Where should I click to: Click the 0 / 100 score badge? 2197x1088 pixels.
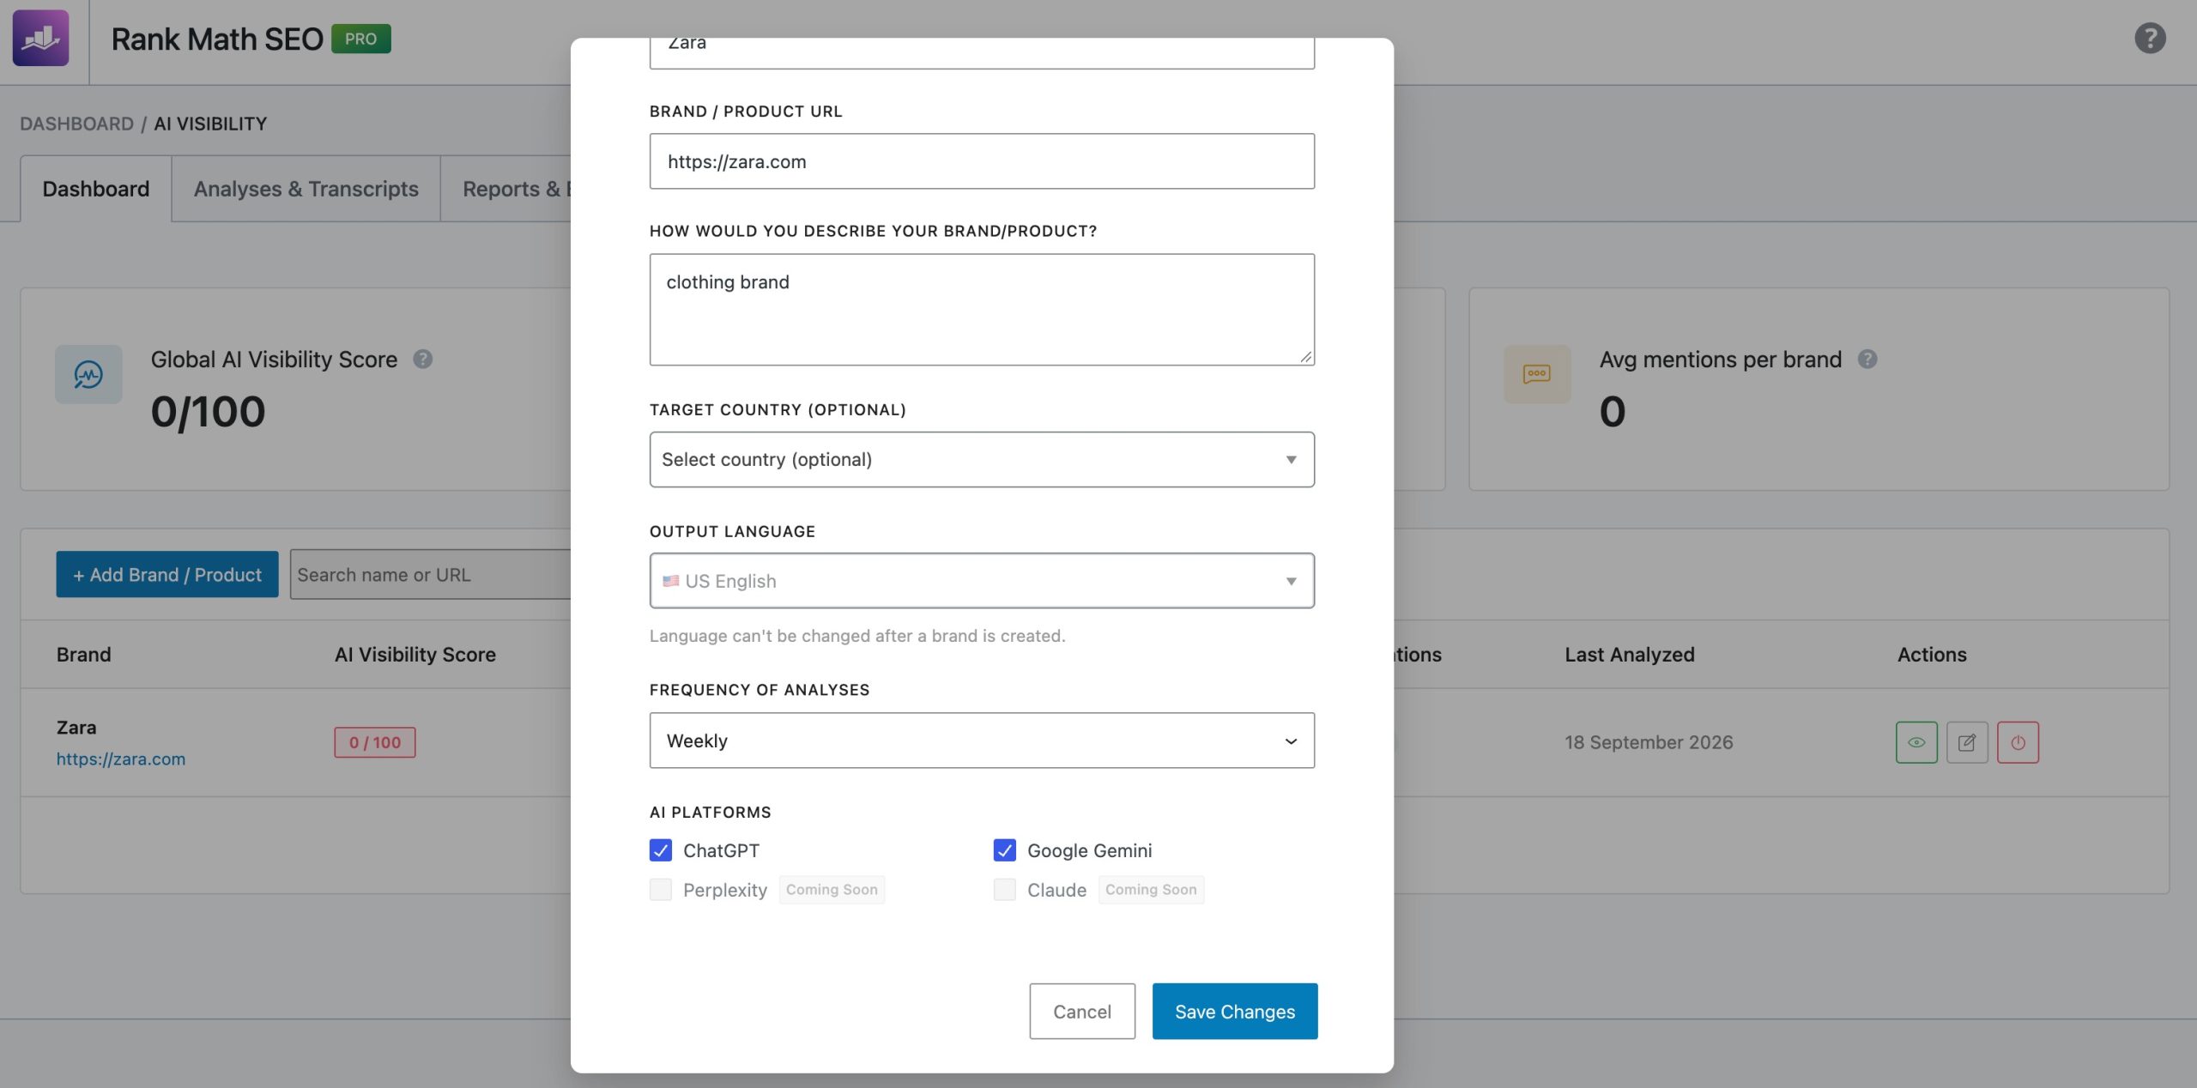point(375,742)
